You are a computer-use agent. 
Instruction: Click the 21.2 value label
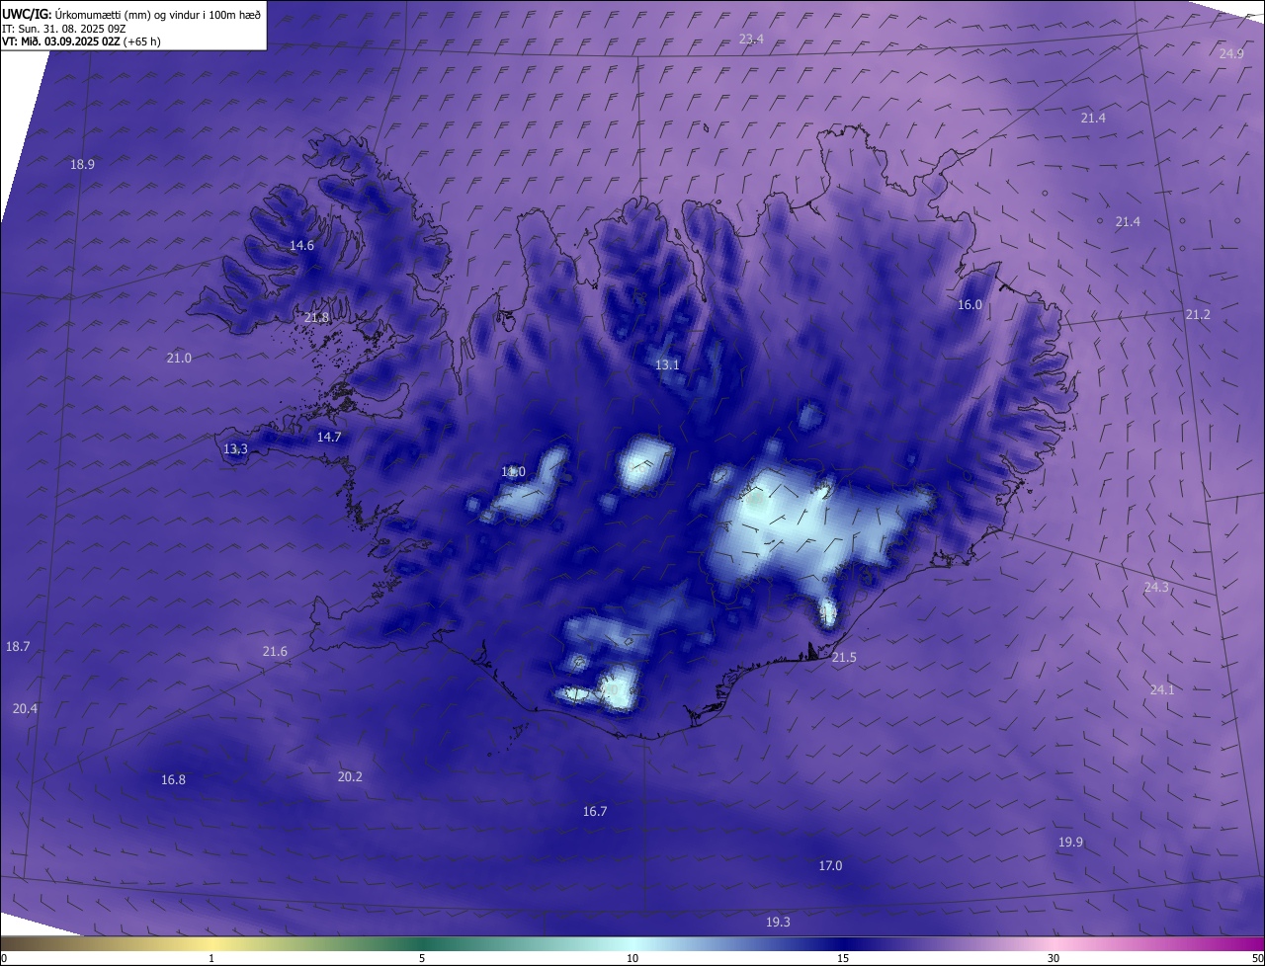1197,314
